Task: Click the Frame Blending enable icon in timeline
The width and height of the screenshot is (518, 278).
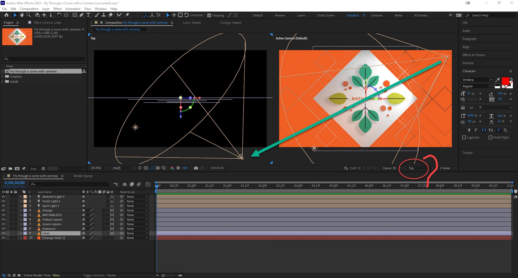Action: [132, 184]
